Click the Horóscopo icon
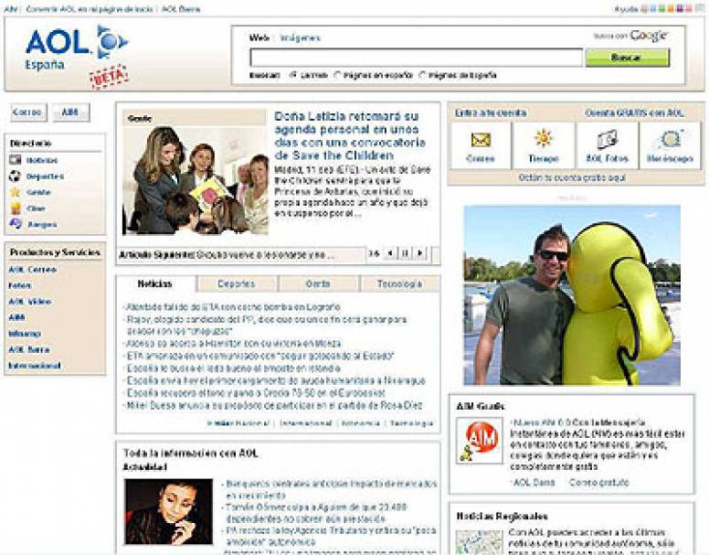 tap(670, 140)
